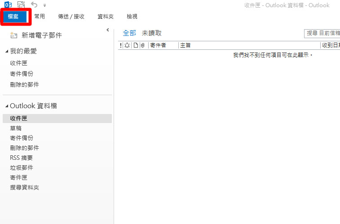Open the 檔案 (File) tab
The width and height of the screenshot is (340, 224).
tap(15, 17)
